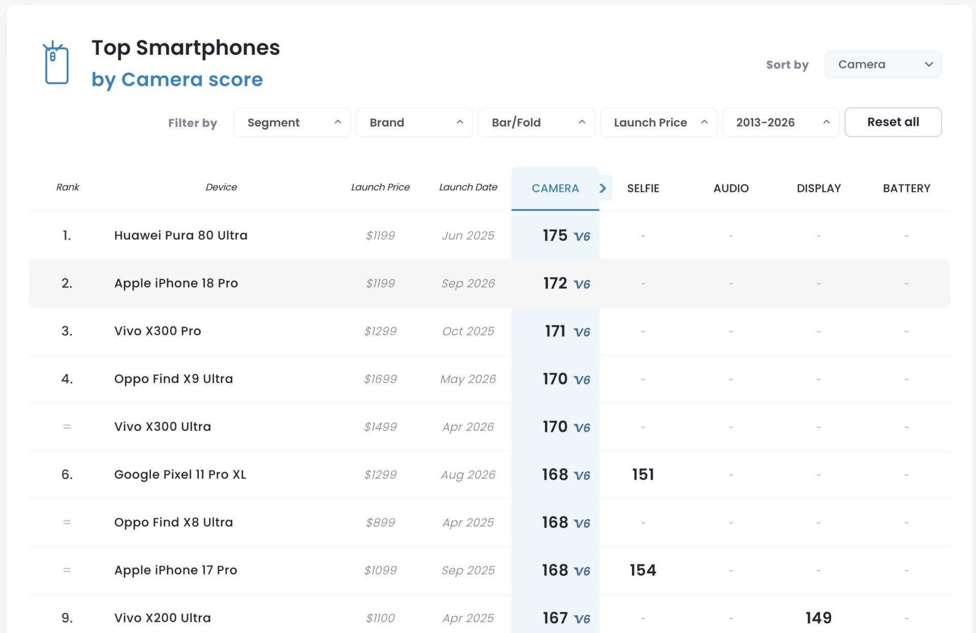Click selfie score 154 for iPhone 17 Pro
This screenshot has height=633, width=976.
point(643,570)
